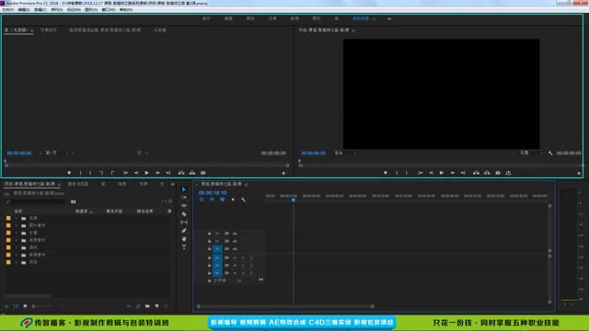This screenshot has width=589, height=331.
Task: Open timeline display settings wrench
Action: click(243, 200)
